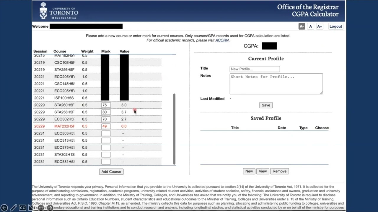Click the Saved Profile Type column header
This screenshot has height=212, width=378.
(x=303, y=128)
